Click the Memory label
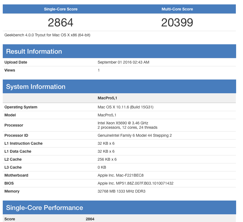 (x=12, y=191)
